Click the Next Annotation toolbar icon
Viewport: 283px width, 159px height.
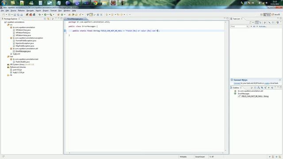[107, 15]
